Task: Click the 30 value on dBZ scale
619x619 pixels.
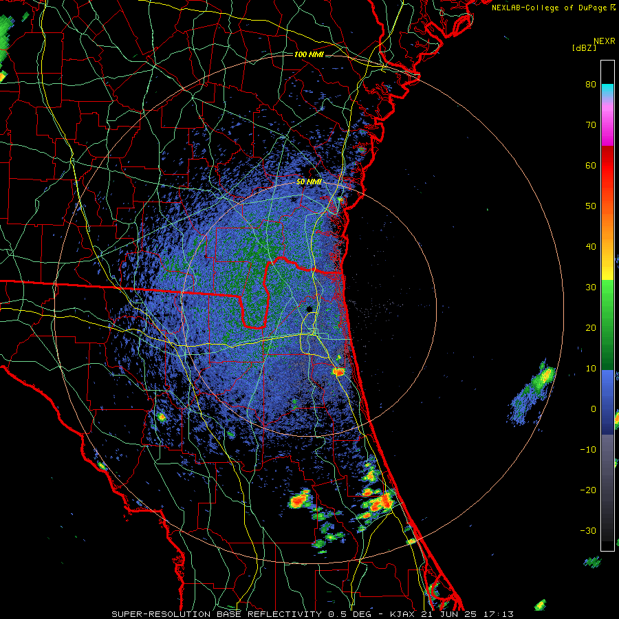Action: [x=591, y=287]
